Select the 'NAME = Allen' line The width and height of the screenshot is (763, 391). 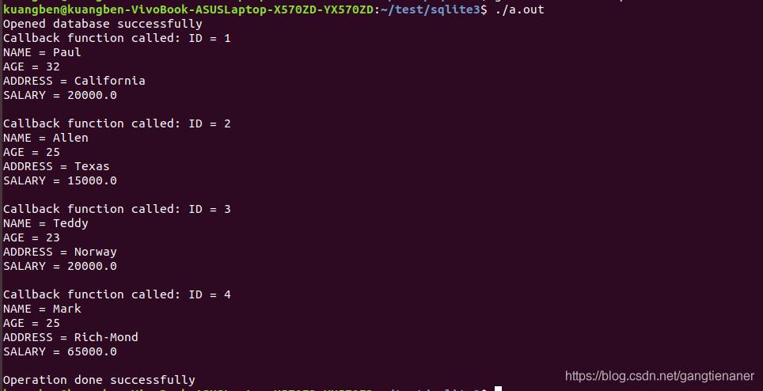tap(46, 138)
